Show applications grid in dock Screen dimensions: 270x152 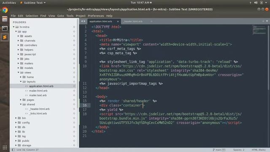point(5,147)
